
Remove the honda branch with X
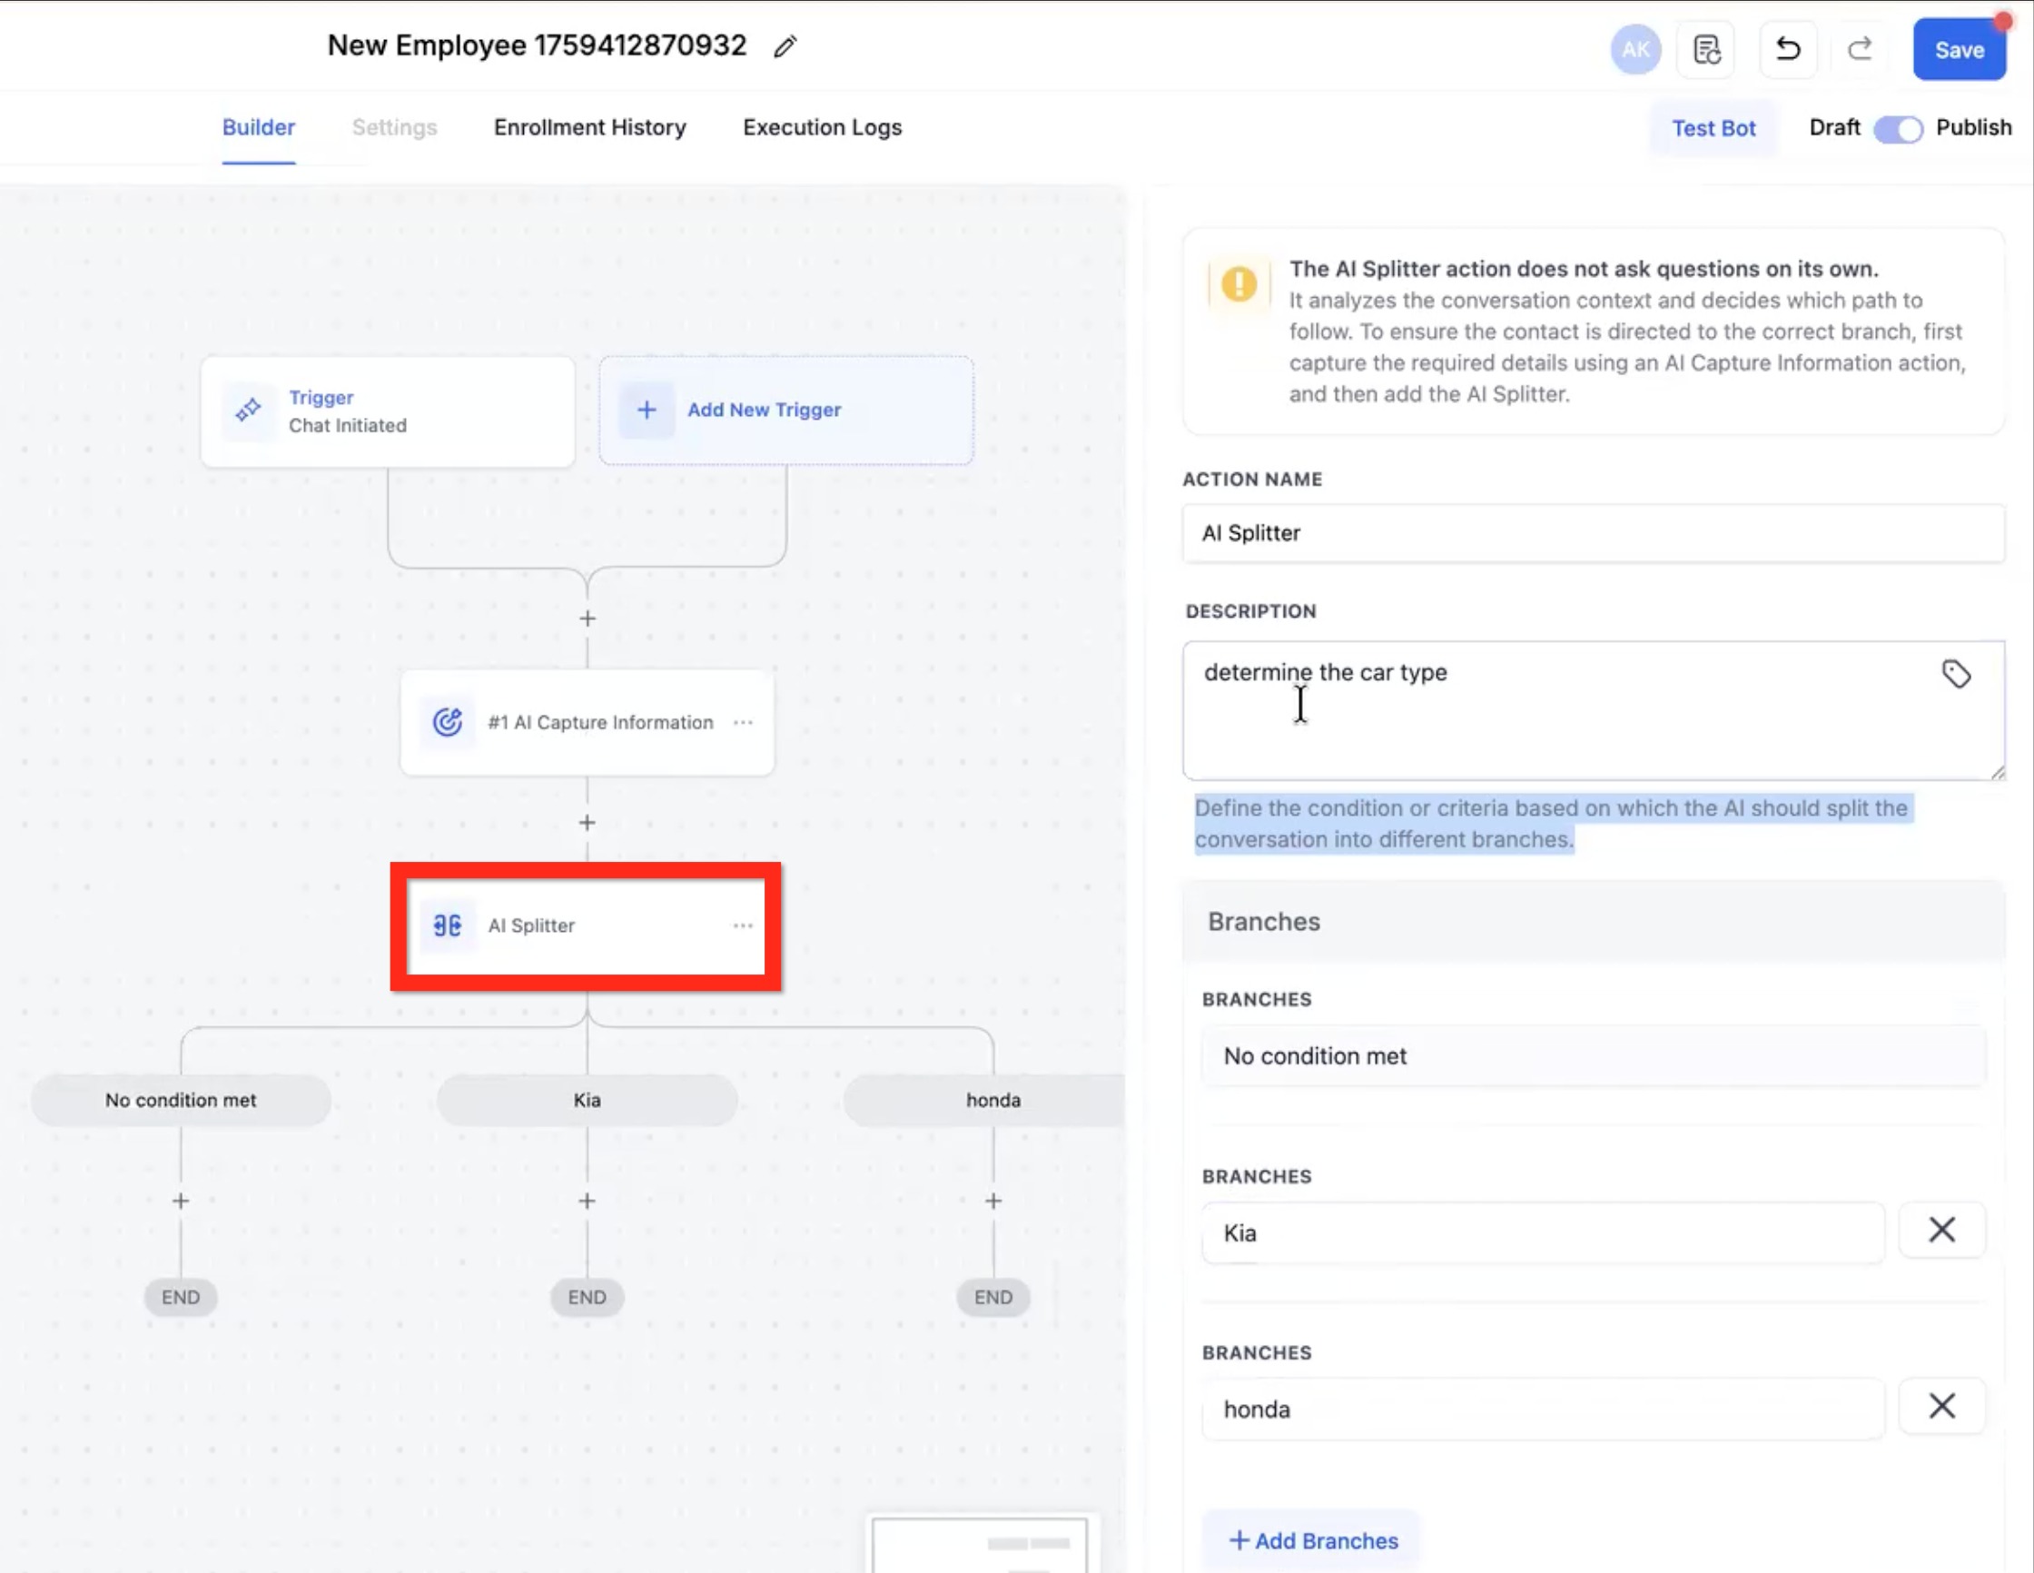tap(1940, 1406)
